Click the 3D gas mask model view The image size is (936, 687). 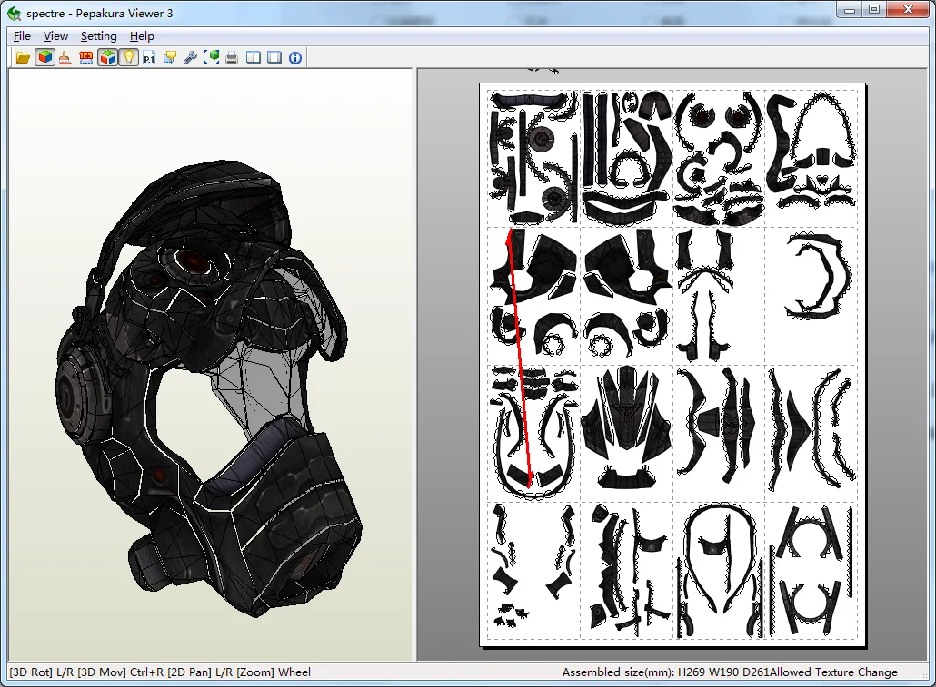pos(209,388)
